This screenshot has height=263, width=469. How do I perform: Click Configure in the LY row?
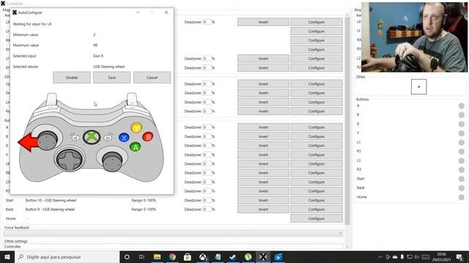[x=316, y=31]
